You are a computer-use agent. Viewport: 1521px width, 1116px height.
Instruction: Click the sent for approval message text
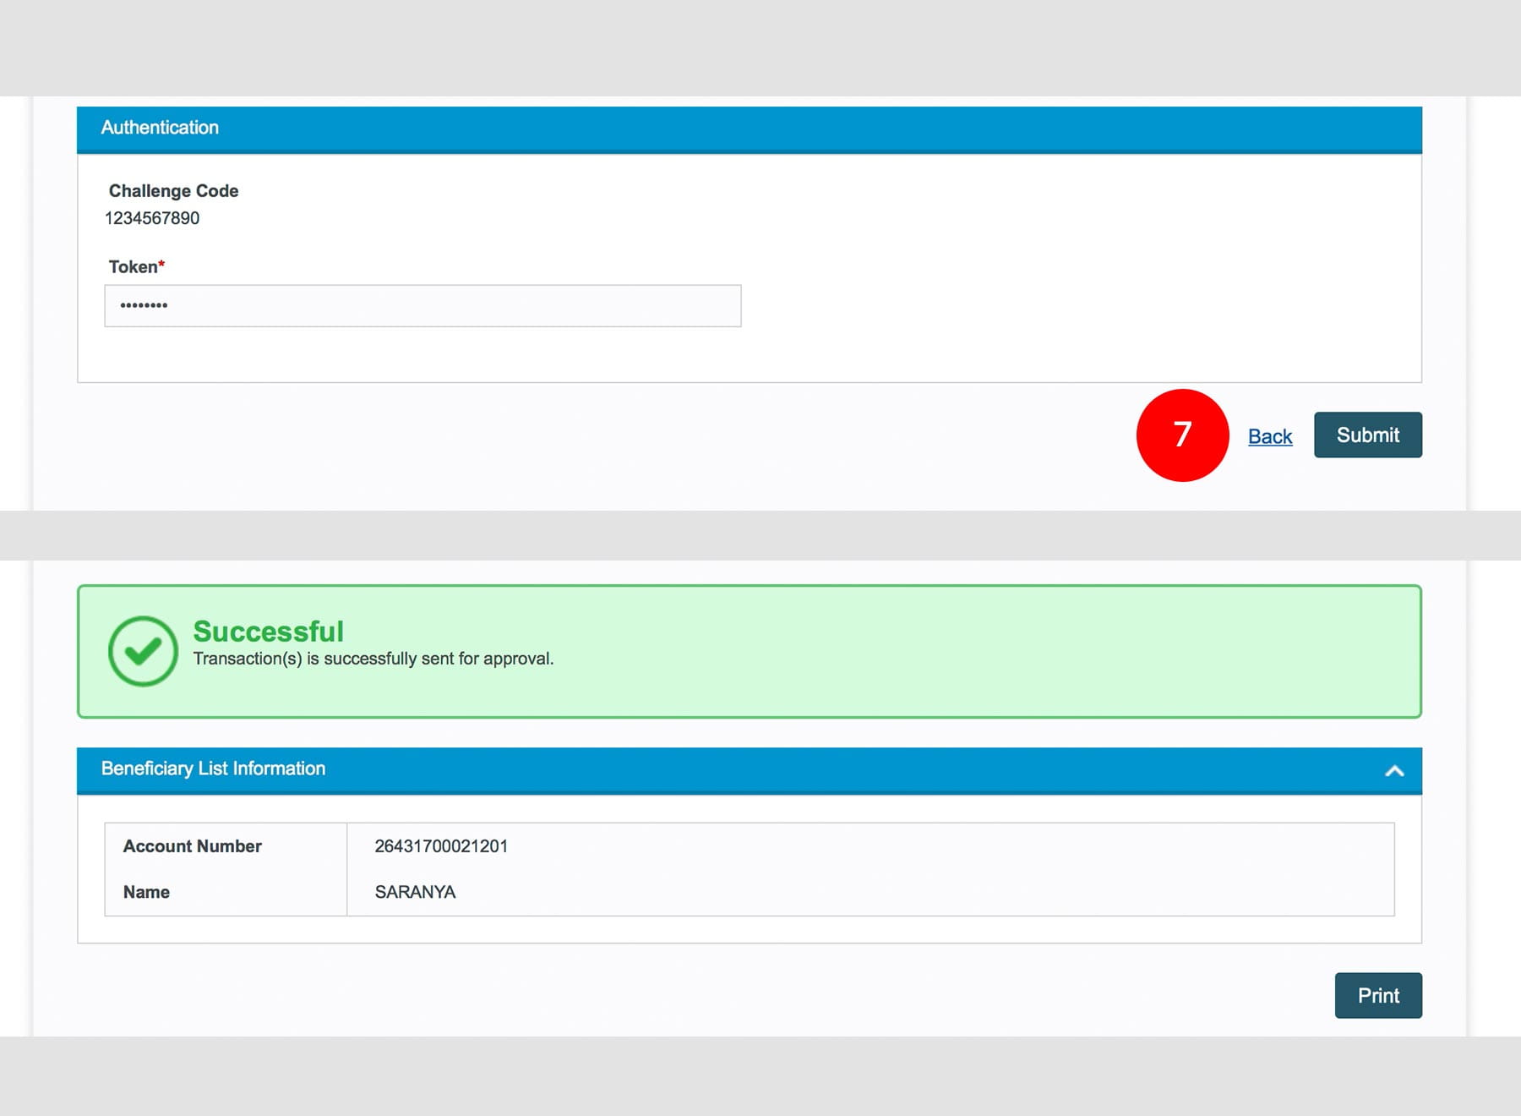click(373, 659)
